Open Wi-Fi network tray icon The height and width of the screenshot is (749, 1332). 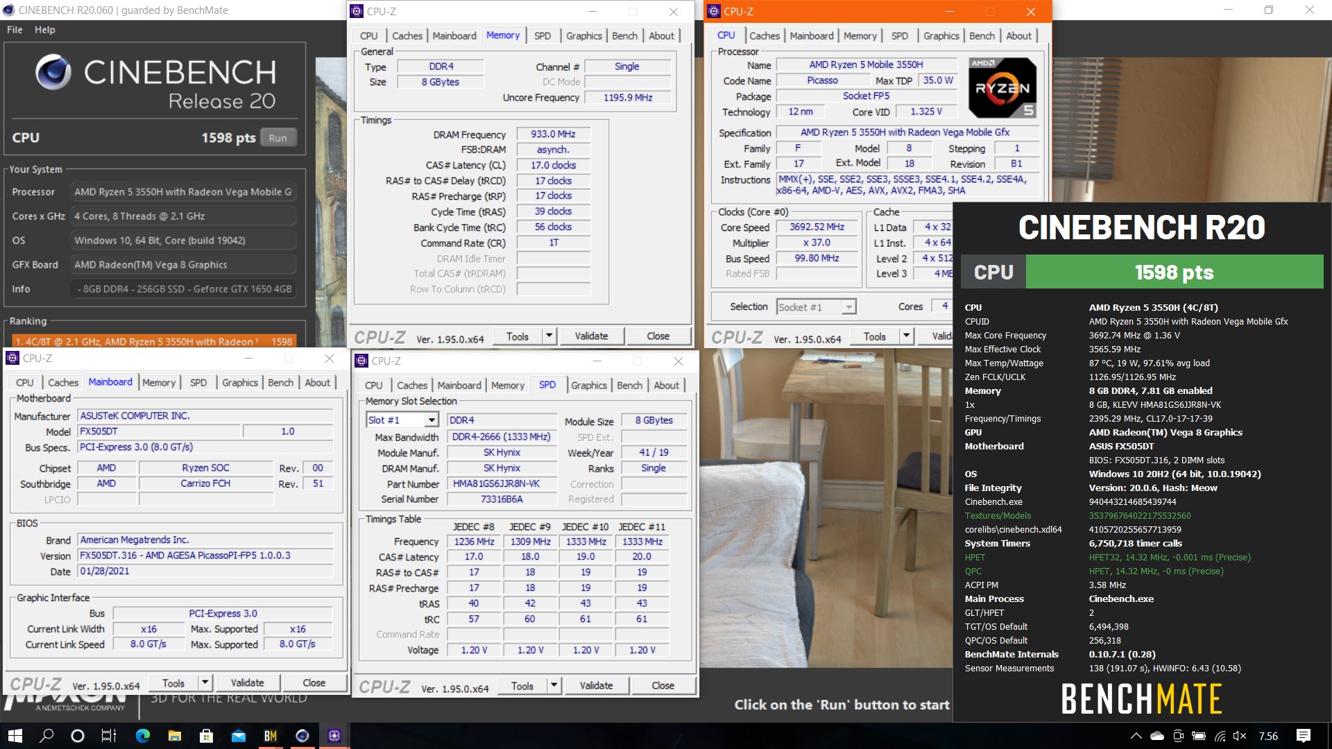(x=1220, y=736)
